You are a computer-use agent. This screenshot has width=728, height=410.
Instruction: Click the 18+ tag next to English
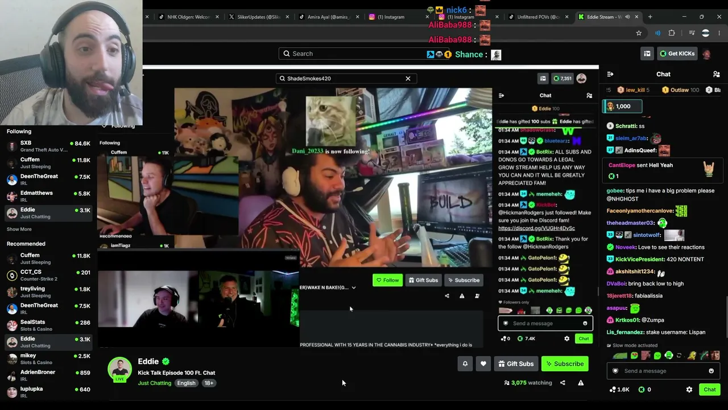[209, 383]
